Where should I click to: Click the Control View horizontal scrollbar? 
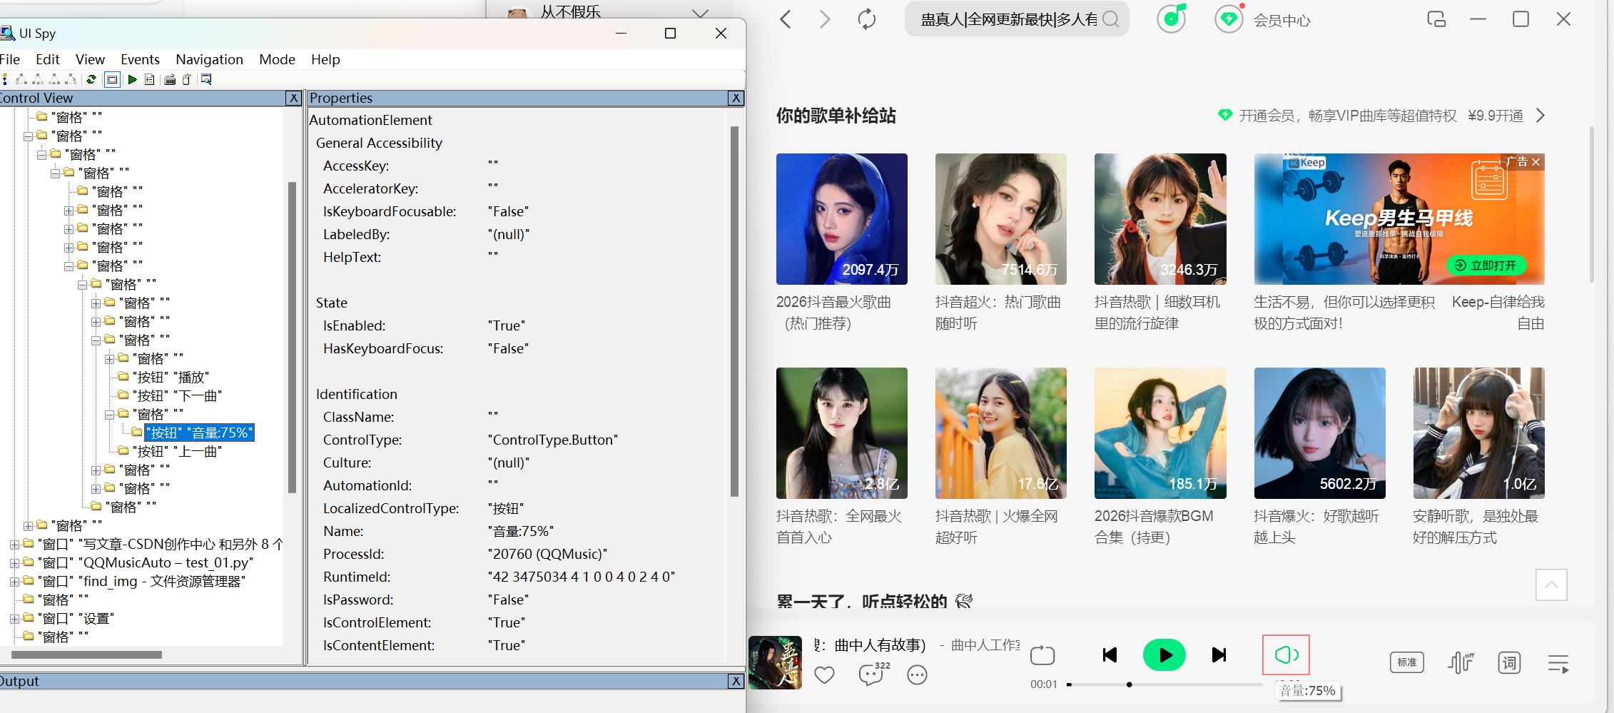(x=86, y=654)
